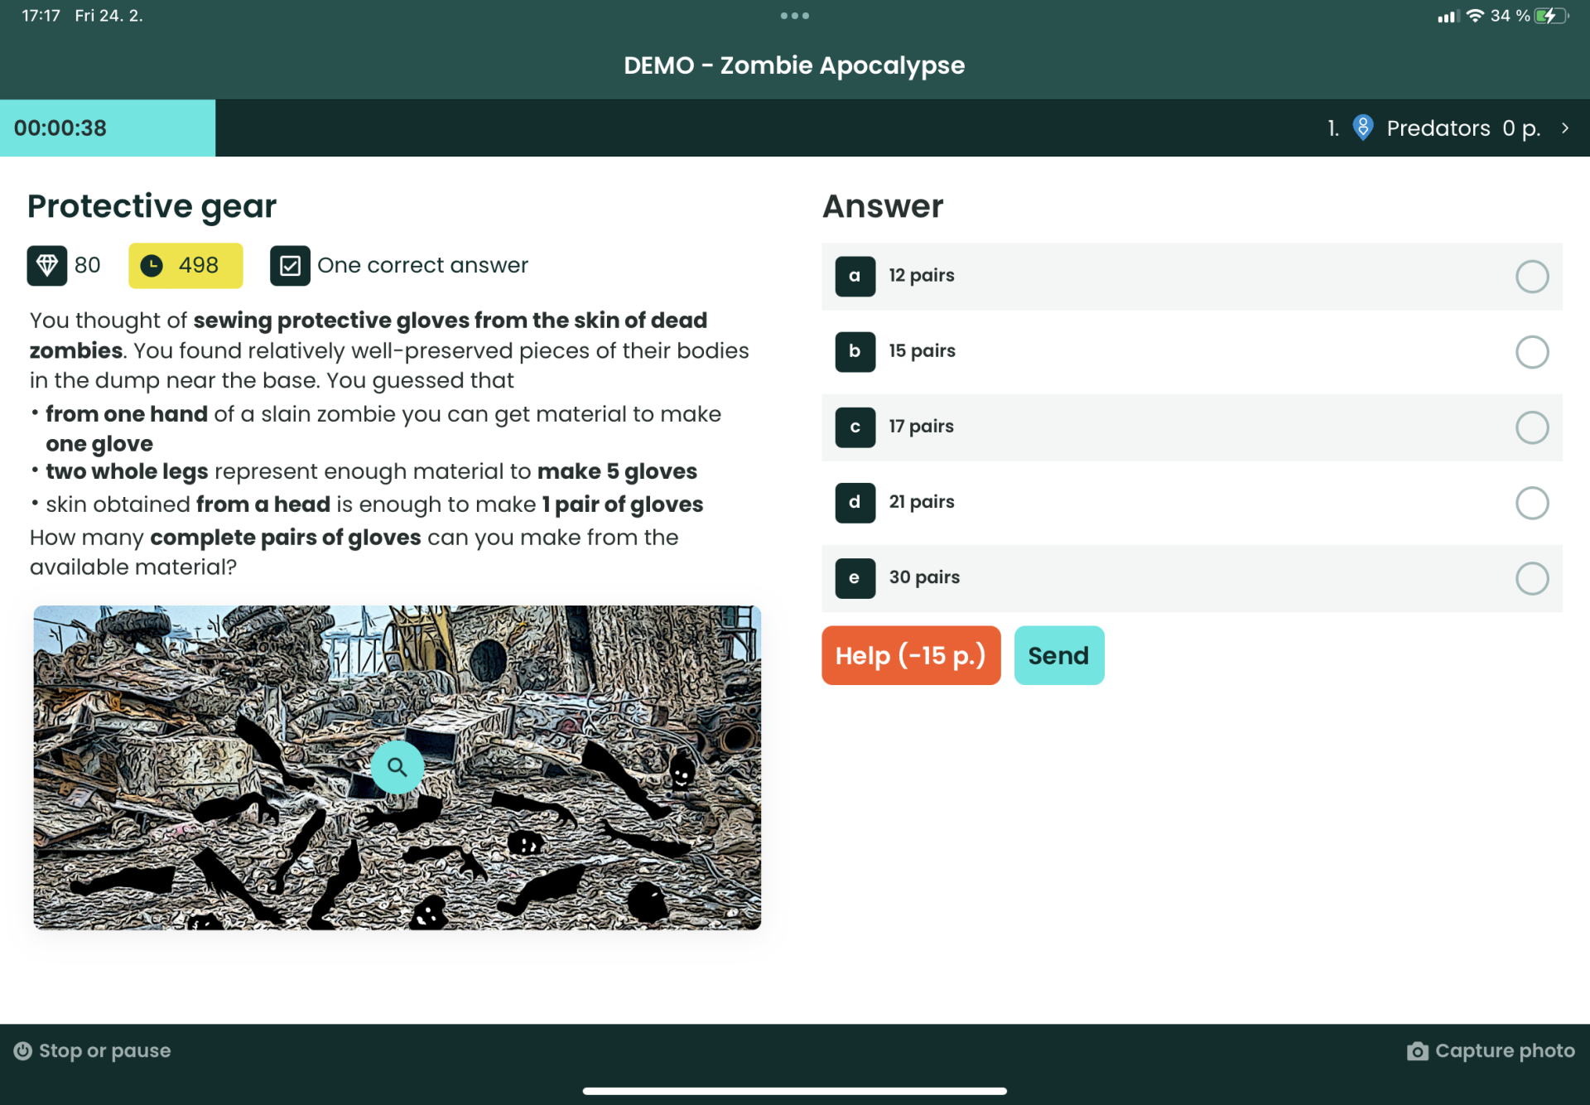Viewport: 1590px width, 1105px height.
Task: Tap the clock icon in the yellow 498 badge
Action: (x=152, y=265)
